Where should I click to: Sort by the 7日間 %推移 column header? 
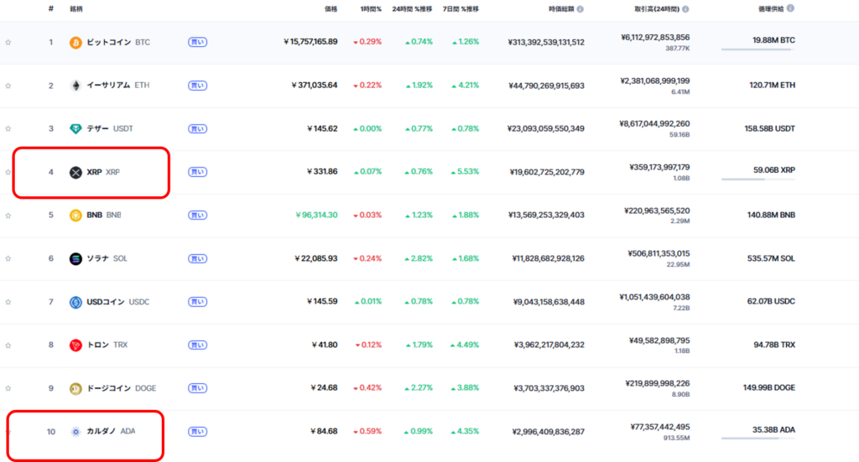pyautogui.click(x=461, y=8)
